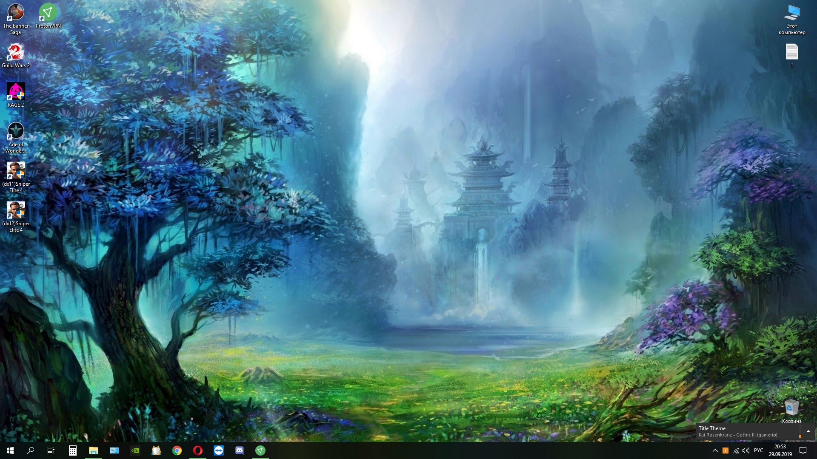Select the Корзина recycle bin icon
Image resolution: width=817 pixels, height=459 pixels.
tap(792, 411)
